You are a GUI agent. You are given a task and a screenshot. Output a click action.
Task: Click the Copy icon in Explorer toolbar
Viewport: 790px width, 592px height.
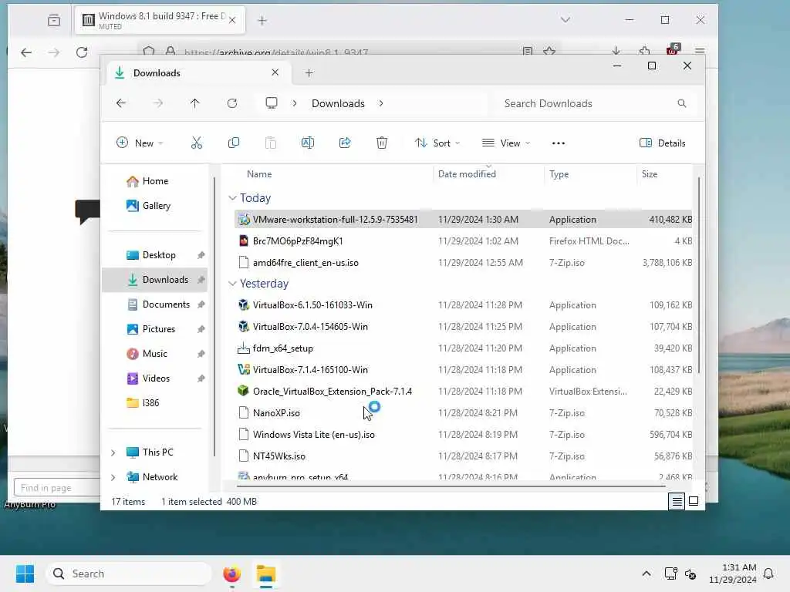point(234,143)
